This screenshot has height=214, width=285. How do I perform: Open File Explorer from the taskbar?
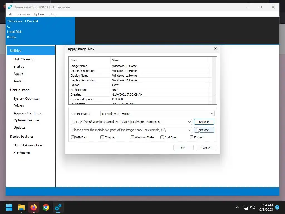[x=21, y=207]
